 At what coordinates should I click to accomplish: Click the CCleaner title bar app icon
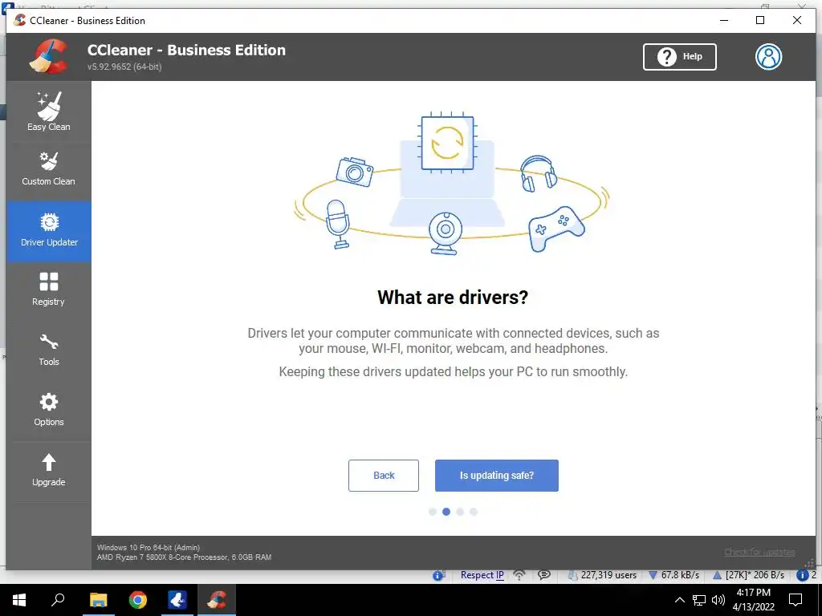[20, 20]
